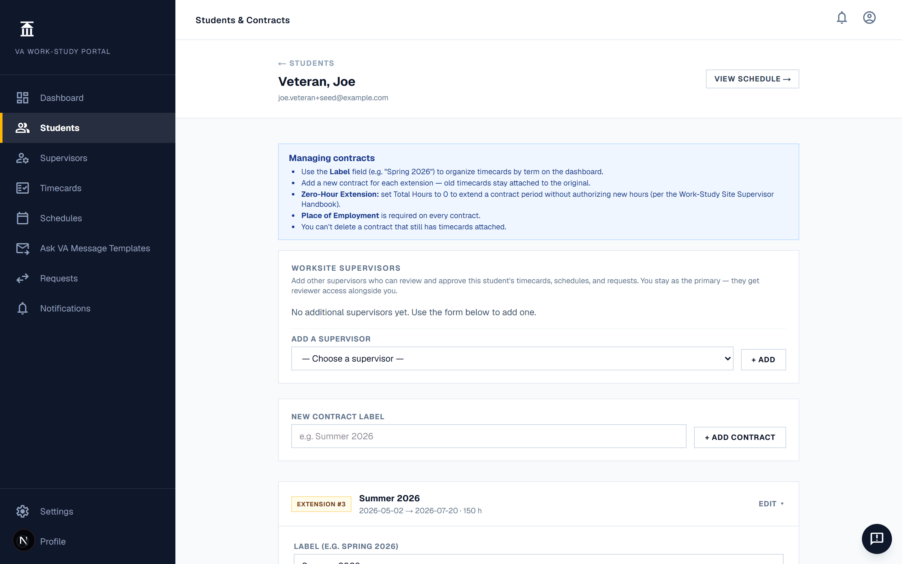Open notifications bell in top header

[842, 18]
